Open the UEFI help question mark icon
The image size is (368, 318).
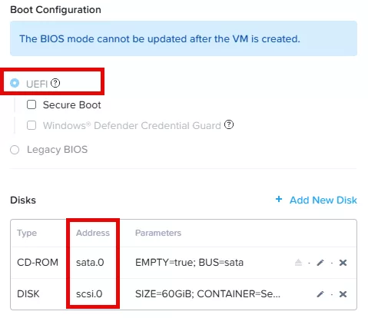coord(55,83)
